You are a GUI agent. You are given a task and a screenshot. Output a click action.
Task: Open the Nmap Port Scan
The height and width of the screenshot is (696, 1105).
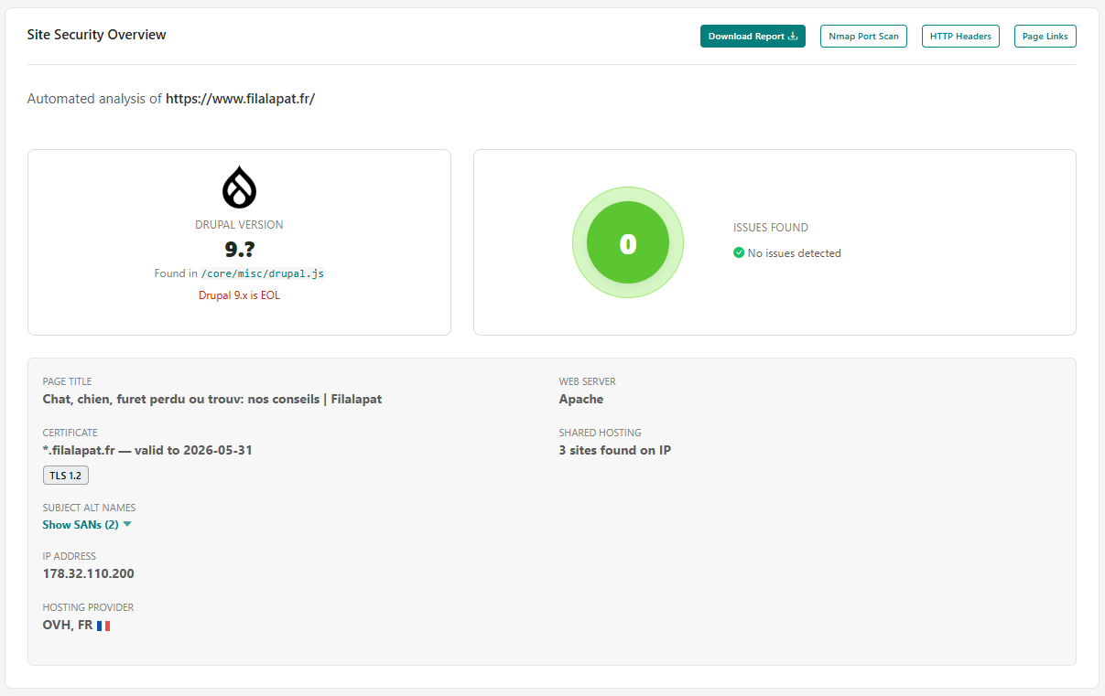[x=863, y=37]
